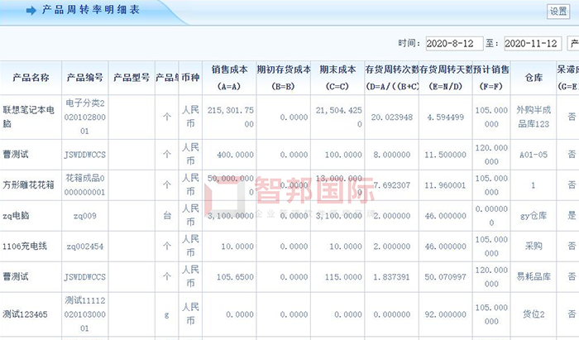Click ending cost 21,504.4250

pyautogui.click(x=339, y=117)
